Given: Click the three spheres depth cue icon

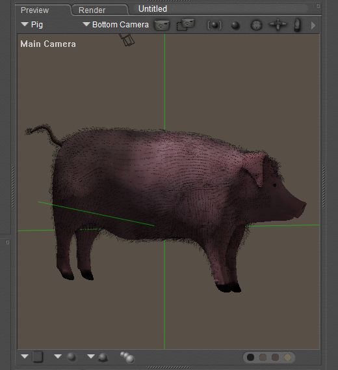Looking at the screenshot, I should tap(127, 357).
